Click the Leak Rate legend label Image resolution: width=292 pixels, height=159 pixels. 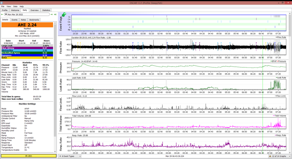tap(281, 78)
